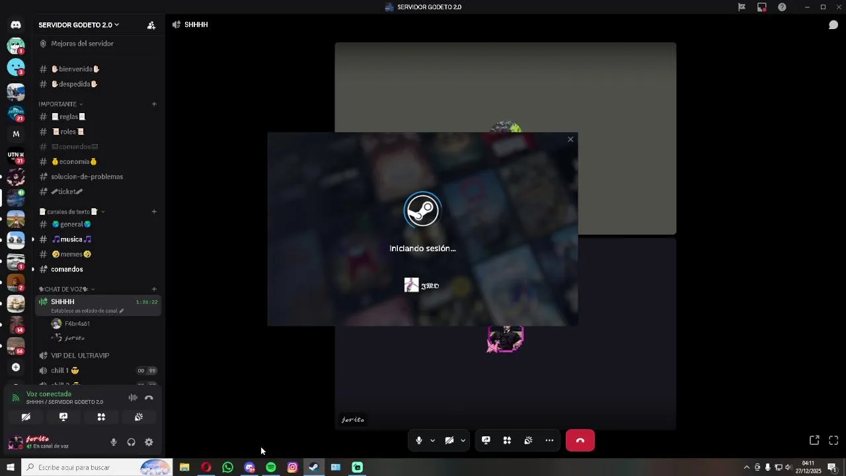846x476 pixels.
Task: Create channel in CHAT DE VOZ category
Action: tap(154, 289)
